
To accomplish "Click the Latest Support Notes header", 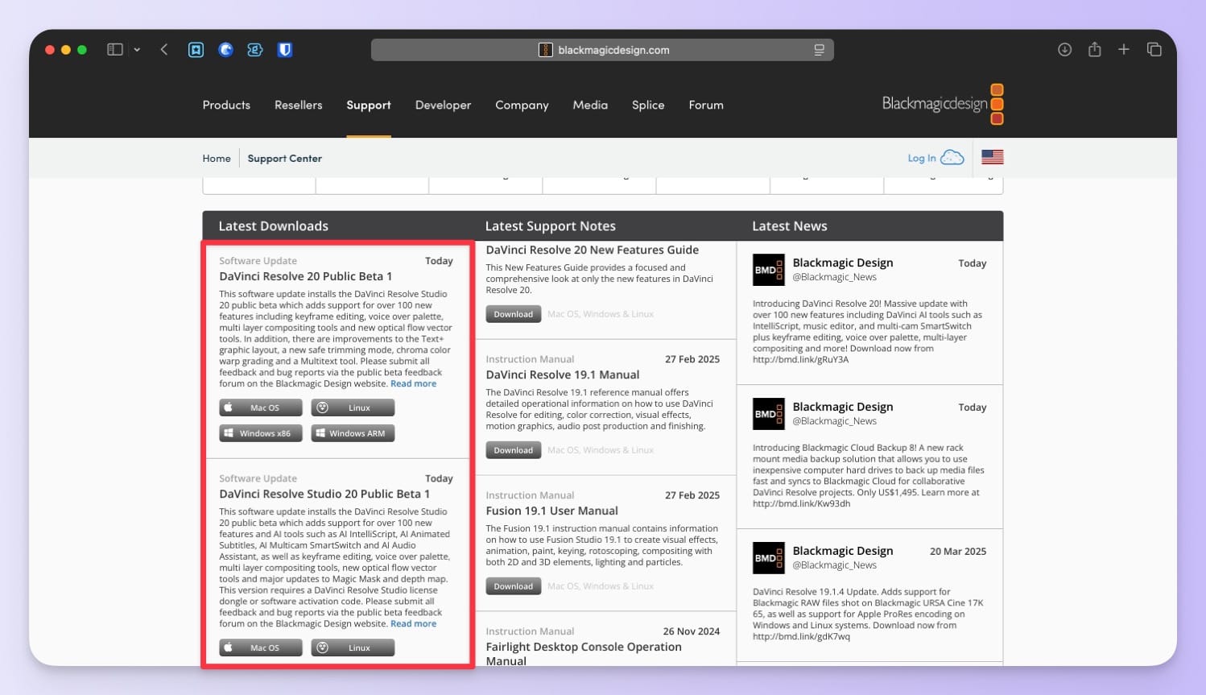I will [x=550, y=226].
